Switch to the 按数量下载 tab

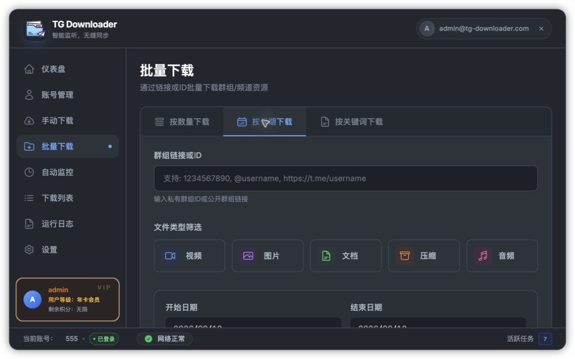(x=182, y=122)
